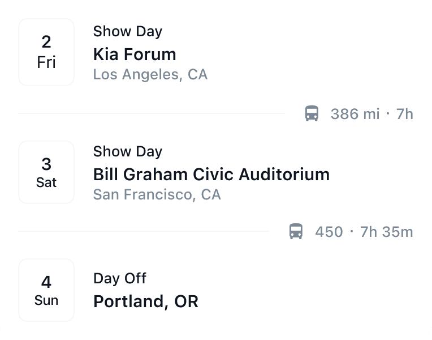Open the Kia Forum venue
The height and width of the screenshot is (340, 432).
click(x=135, y=54)
